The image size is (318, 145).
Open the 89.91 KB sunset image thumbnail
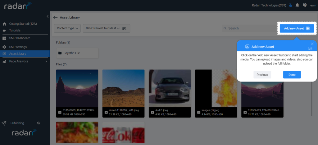coord(77,89)
